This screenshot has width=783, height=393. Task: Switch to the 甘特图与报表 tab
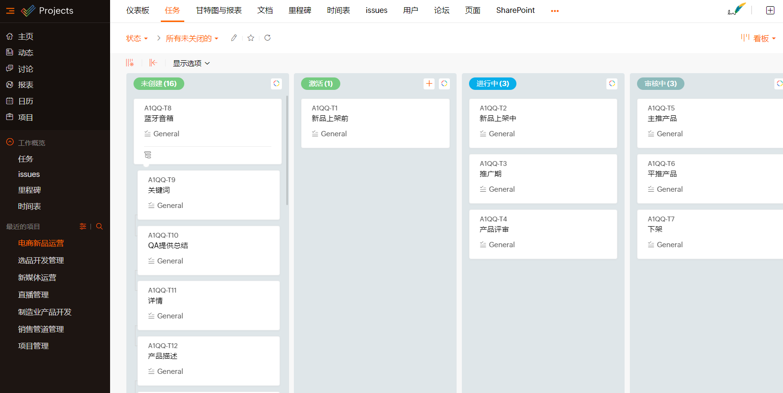219,11
